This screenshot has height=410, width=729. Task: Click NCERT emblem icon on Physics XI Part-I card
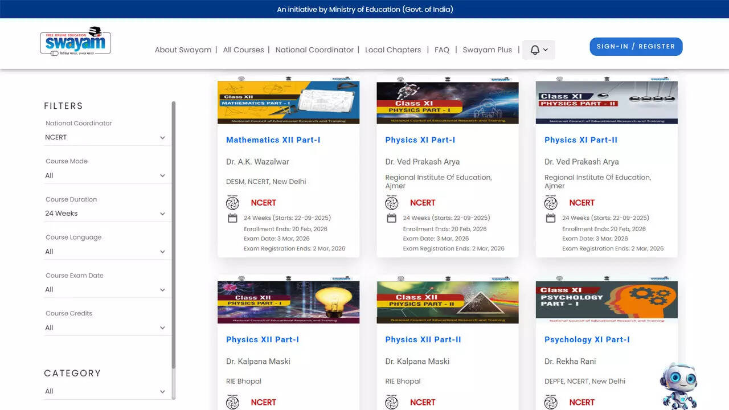click(391, 203)
